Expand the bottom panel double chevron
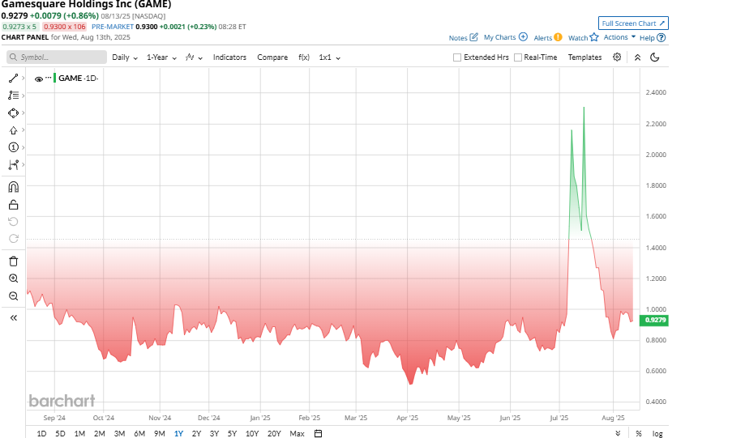Screen dimensions: 745x438 tap(618, 433)
